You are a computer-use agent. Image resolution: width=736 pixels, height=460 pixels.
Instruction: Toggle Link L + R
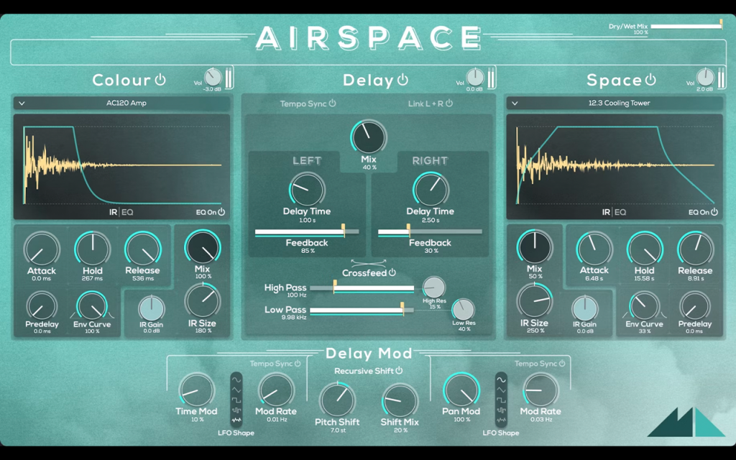pyautogui.click(x=449, y=103)
